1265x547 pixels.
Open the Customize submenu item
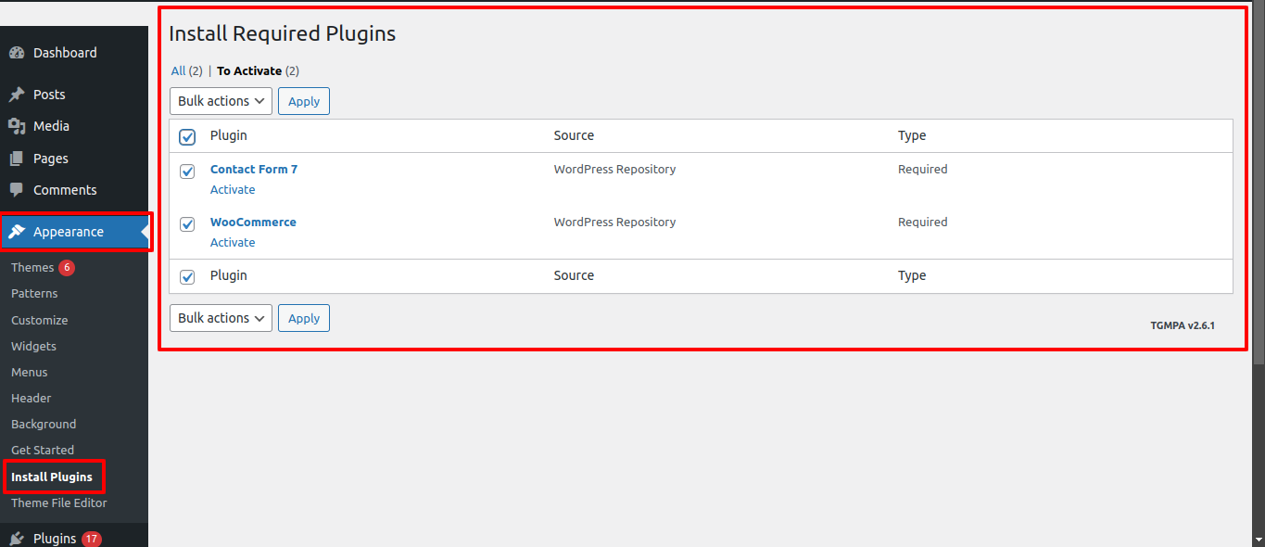coord(39,320)
